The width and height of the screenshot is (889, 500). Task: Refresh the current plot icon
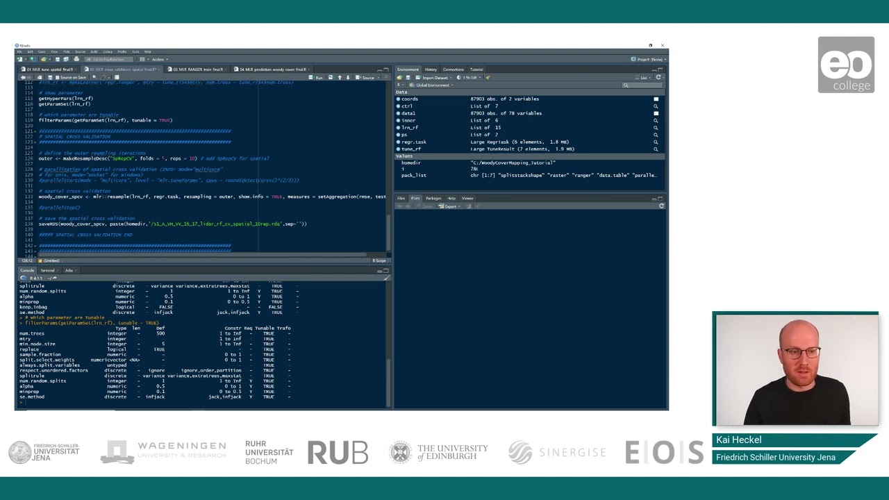[x=661, y=206]
